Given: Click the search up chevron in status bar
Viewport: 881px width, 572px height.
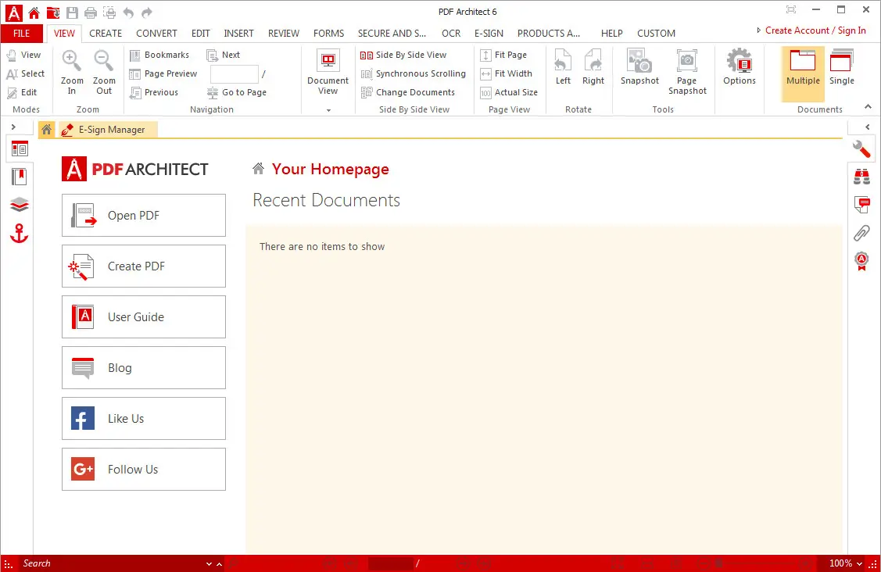Looking at the screenshot, I should click(x=219, y=563).
